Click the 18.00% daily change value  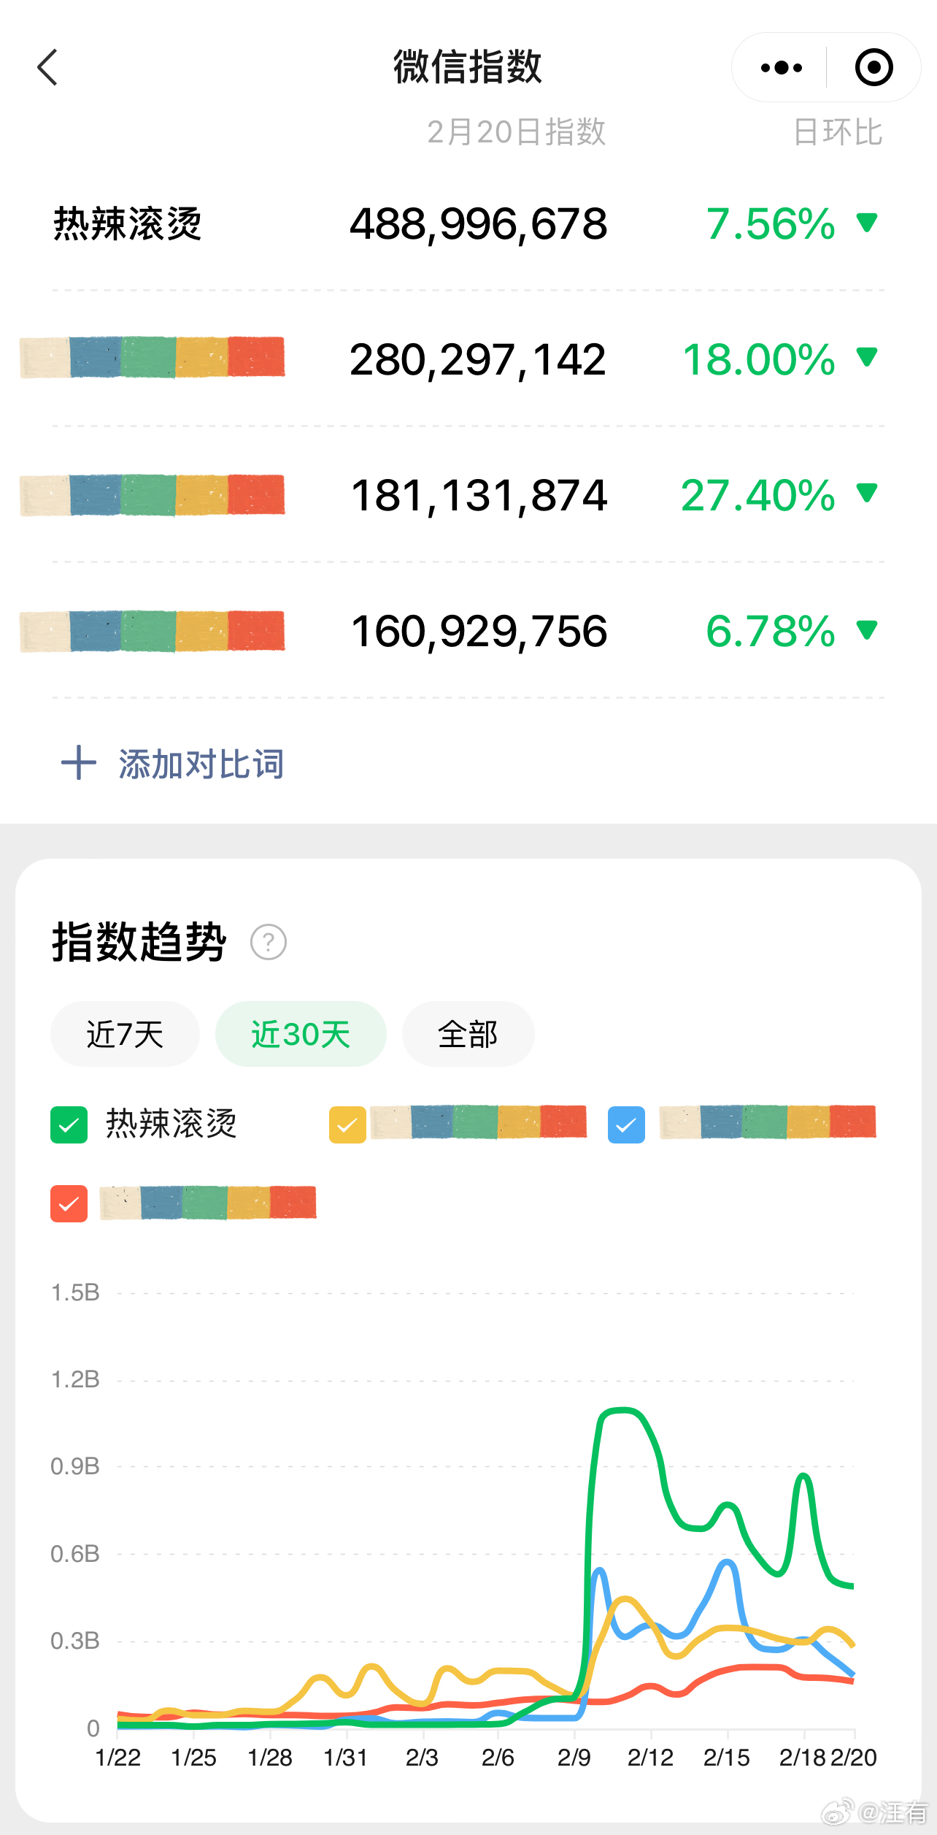(x=759, y=359)
